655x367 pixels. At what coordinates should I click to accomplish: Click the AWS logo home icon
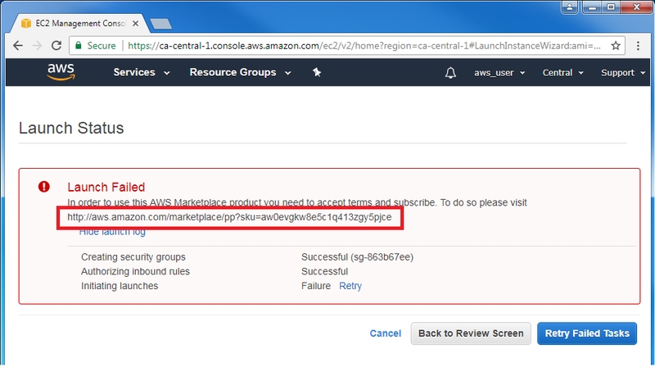pos(61,72)
